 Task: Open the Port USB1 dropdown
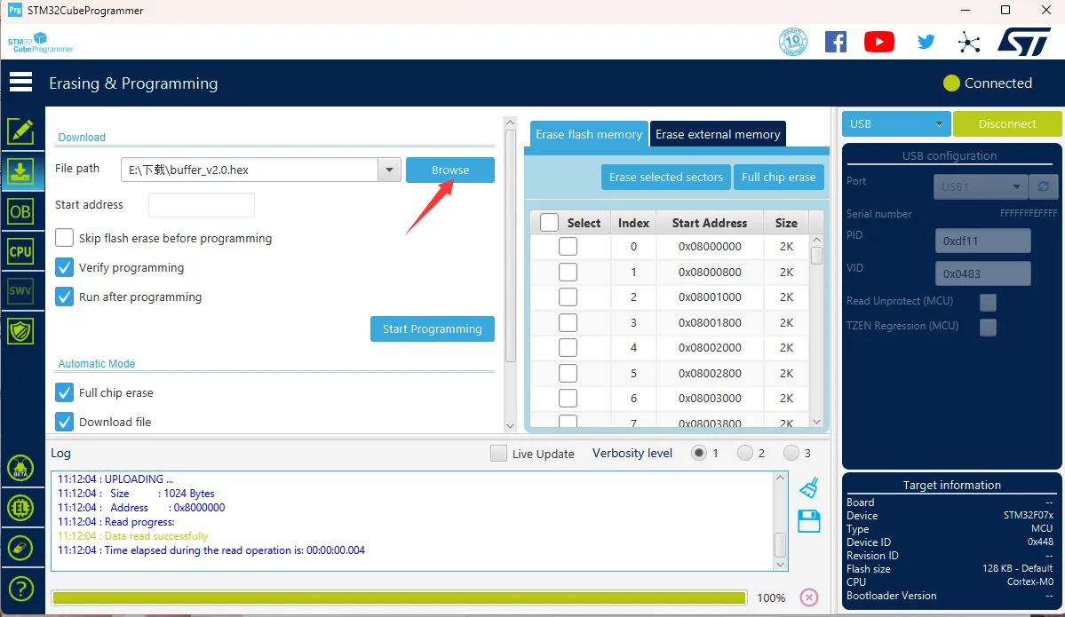980,186
